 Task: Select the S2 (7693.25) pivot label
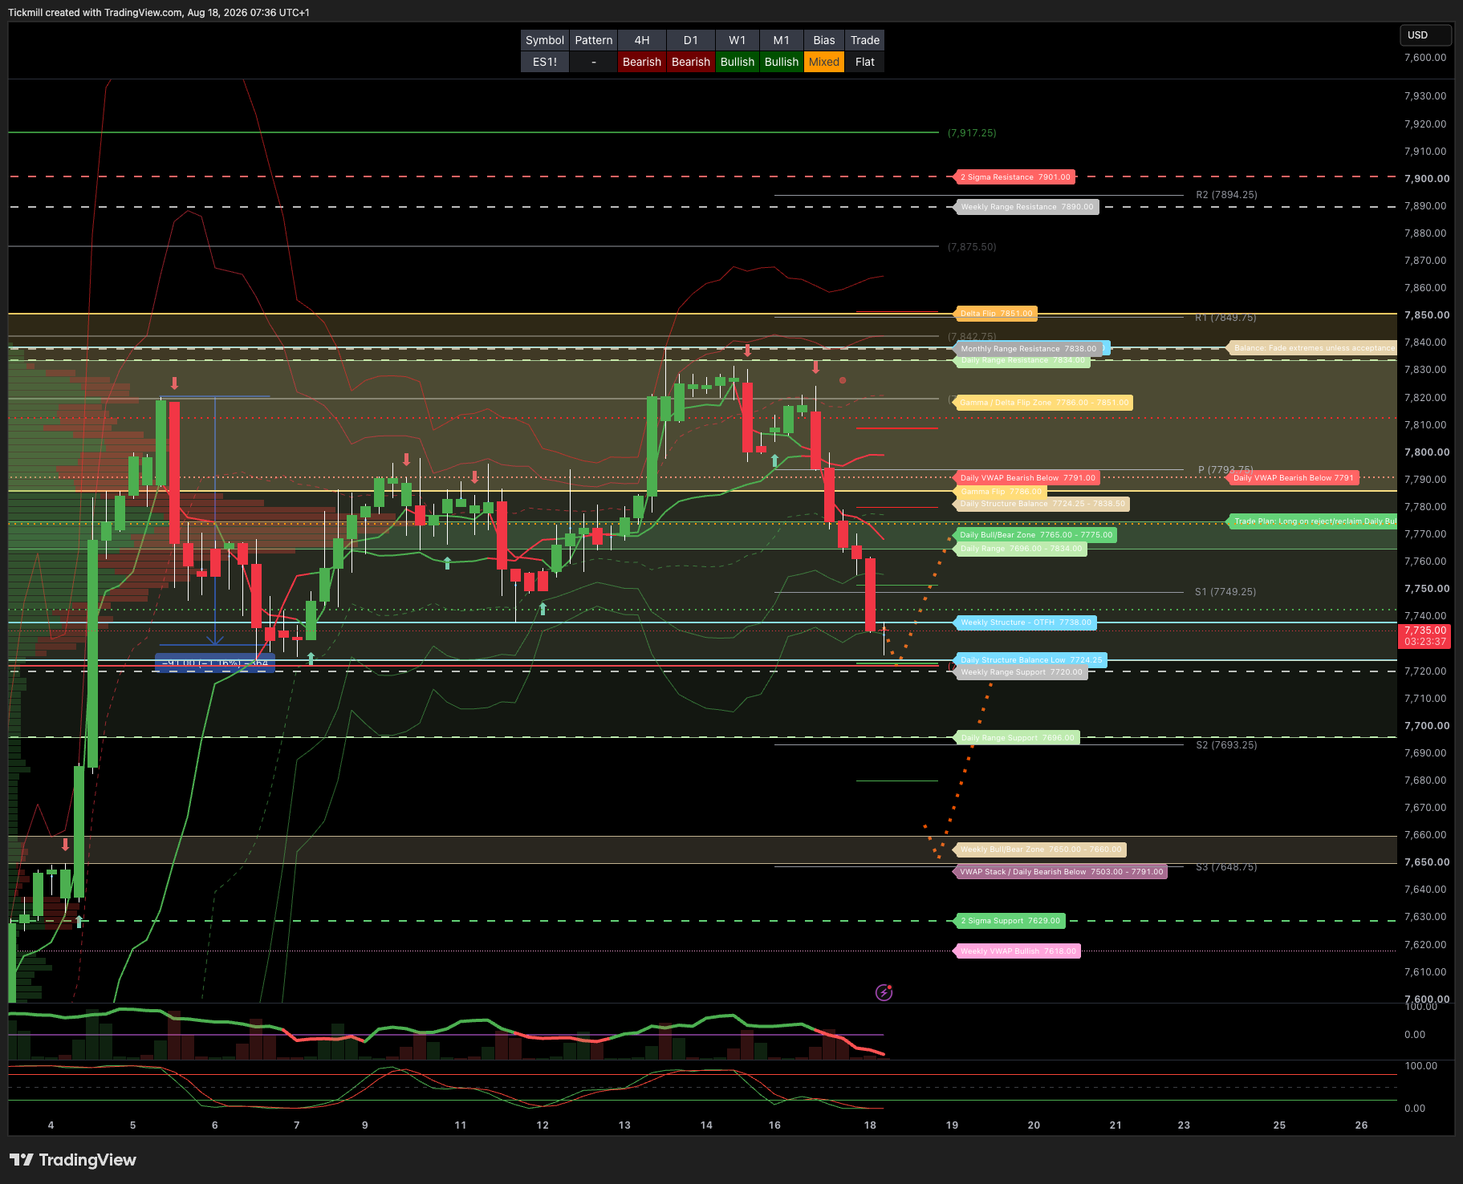click(1226, 745)
